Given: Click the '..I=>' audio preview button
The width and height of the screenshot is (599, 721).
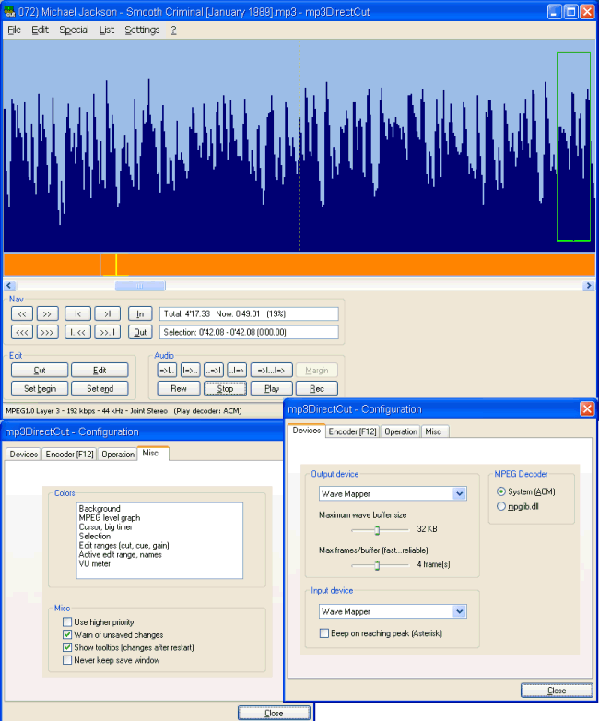Looking at the screenshot, I should [237, 370].
